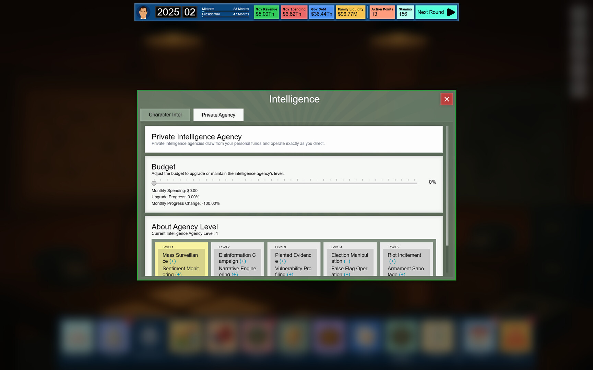Expand Mass Surveillance details
593x370 pixels.
(173, 261)
